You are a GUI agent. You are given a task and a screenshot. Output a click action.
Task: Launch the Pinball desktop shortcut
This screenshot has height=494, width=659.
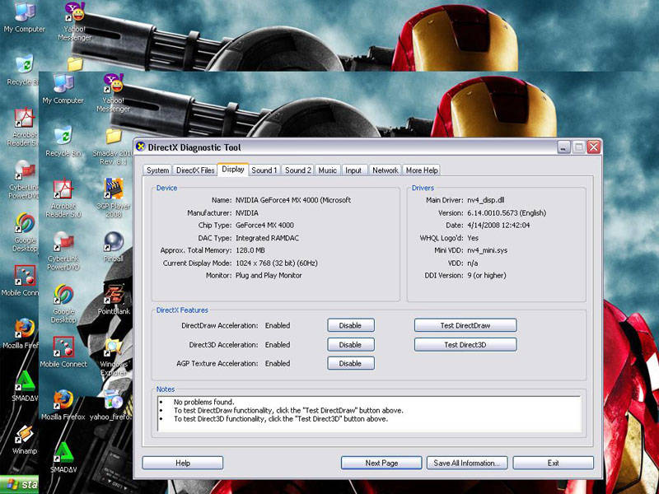114,247
